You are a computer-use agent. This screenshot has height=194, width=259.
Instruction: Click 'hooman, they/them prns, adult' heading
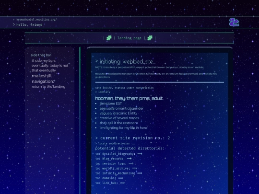click(129, 98)
